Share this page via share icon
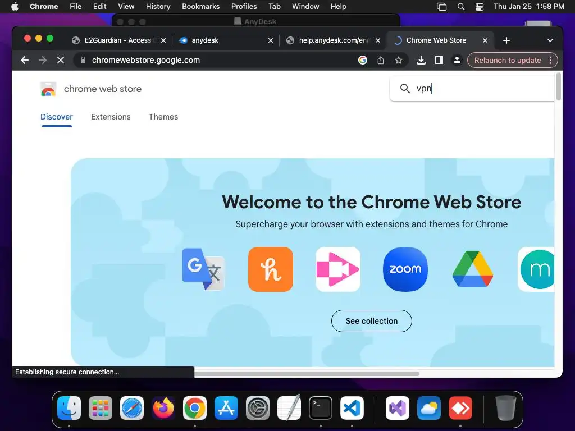The image size is (575, 431). (381, 60)
